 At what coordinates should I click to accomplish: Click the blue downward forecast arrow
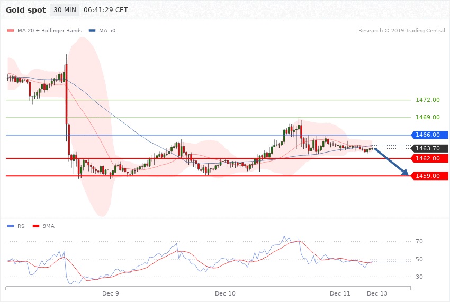coord(391,163)
